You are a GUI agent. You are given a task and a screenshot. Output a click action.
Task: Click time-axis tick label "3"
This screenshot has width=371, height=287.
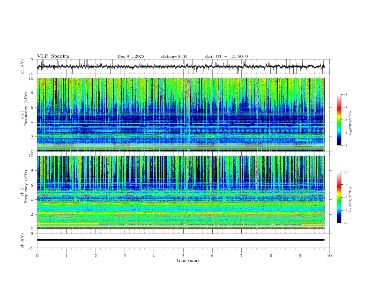[x=125, y=256]
